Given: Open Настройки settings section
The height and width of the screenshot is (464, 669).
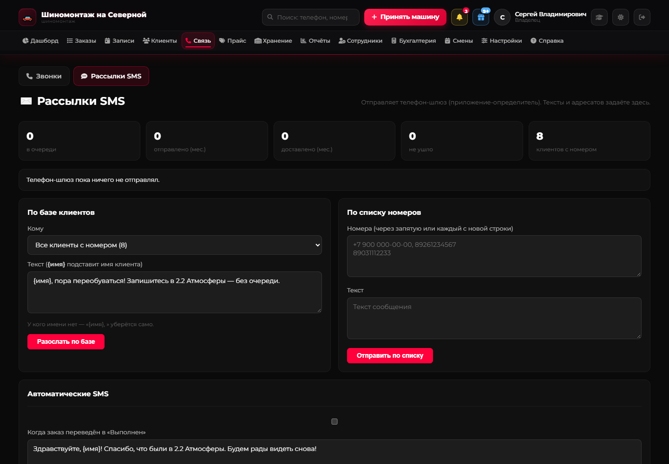Looking at the screenshot, I should click(x=502, y=41).
